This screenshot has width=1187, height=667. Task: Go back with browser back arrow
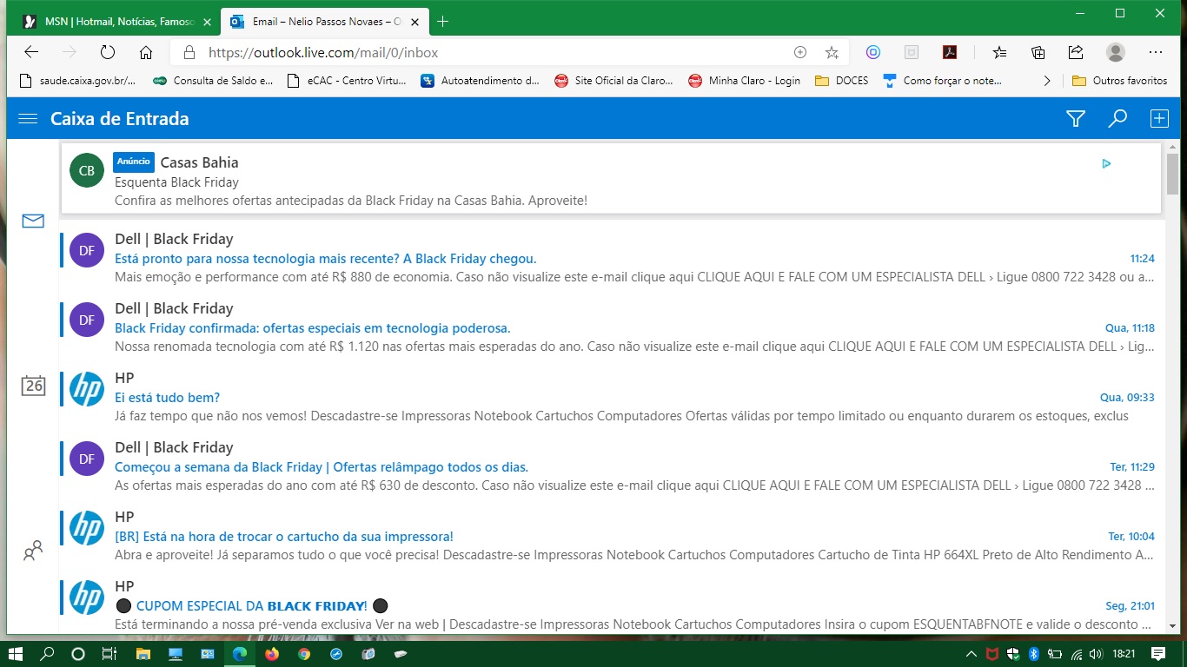click(31, 52)
